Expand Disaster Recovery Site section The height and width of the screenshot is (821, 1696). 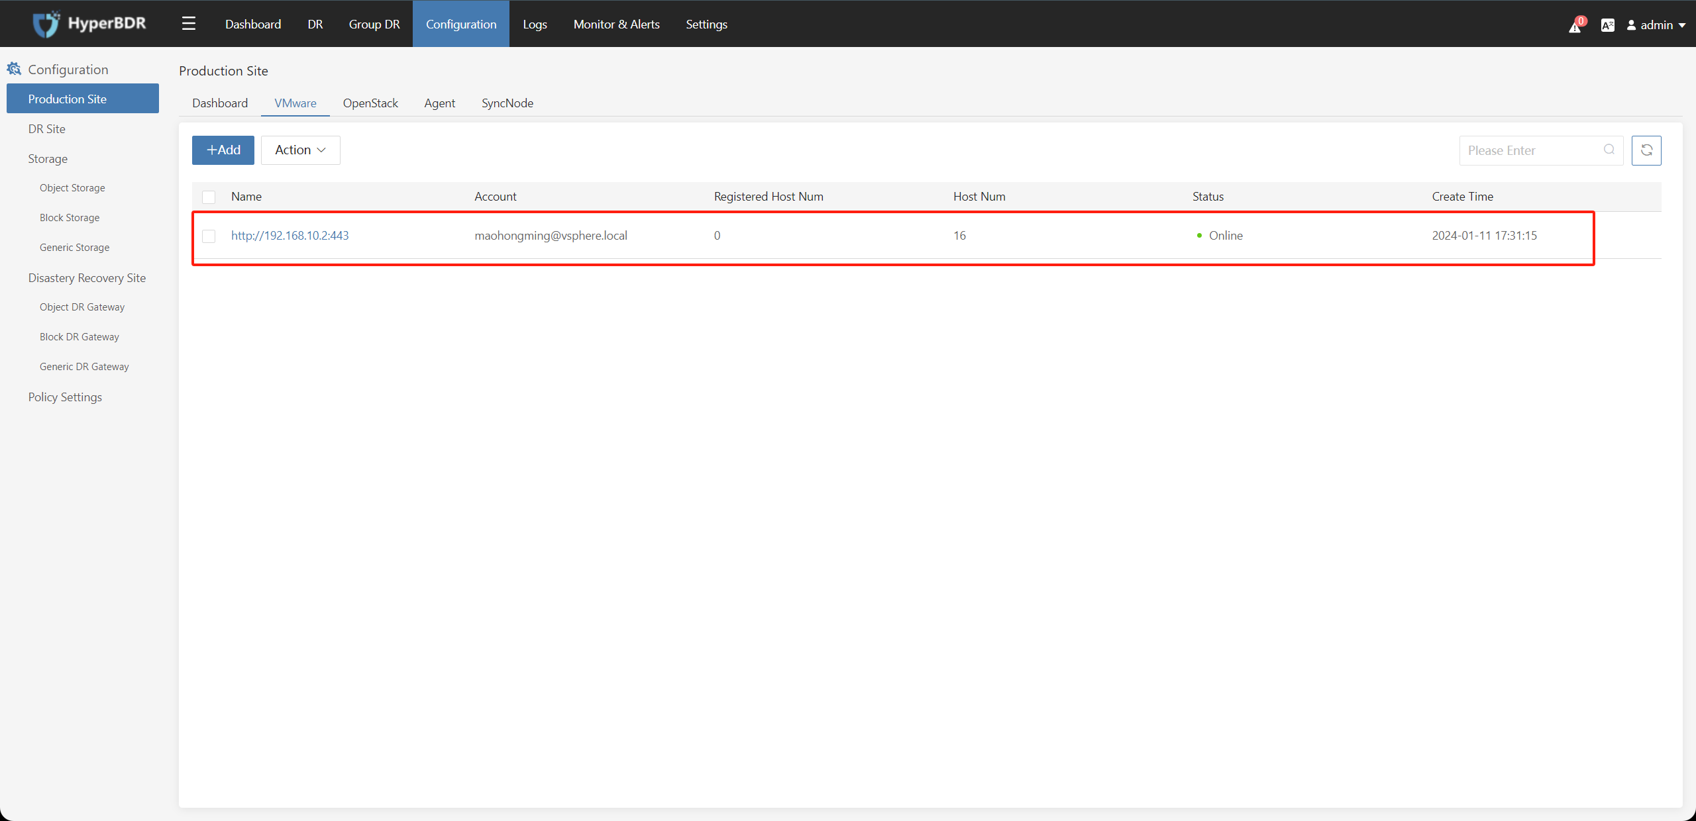[87, 277]
